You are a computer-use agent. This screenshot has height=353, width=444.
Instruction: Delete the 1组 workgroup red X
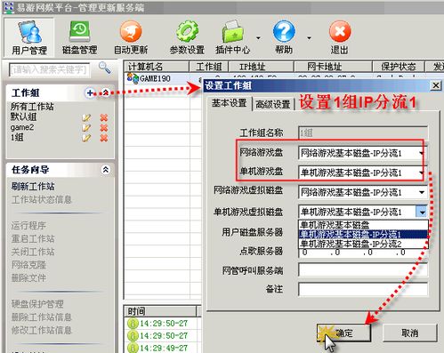tap(104, 138)
